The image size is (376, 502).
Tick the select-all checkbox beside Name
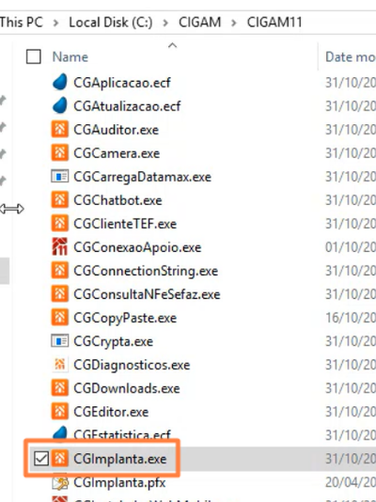(x=34, y=57)
